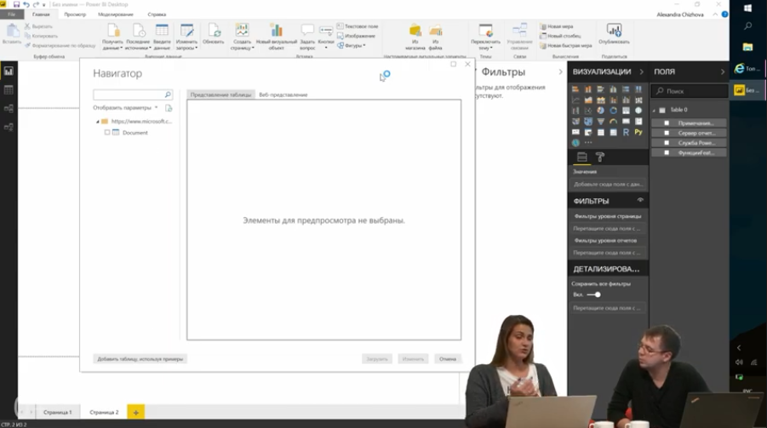The image size is (767, 428).
Task: Click Опубликовать in the ribbon
Action: [x=614, y=34]
